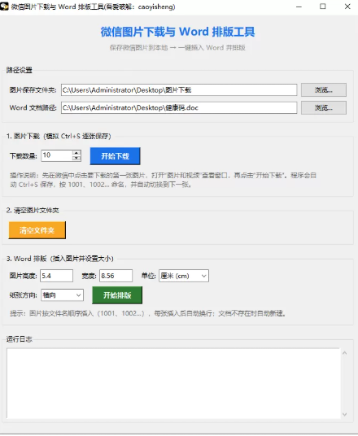The width and height of the screenshot is (358, 436).
Task: Edit the Word document path field
Action: (x=179, y=107)
